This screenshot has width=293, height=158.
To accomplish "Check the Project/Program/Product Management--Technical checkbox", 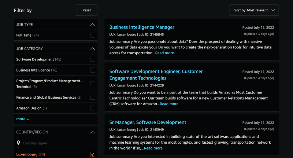I will (93, 84).
